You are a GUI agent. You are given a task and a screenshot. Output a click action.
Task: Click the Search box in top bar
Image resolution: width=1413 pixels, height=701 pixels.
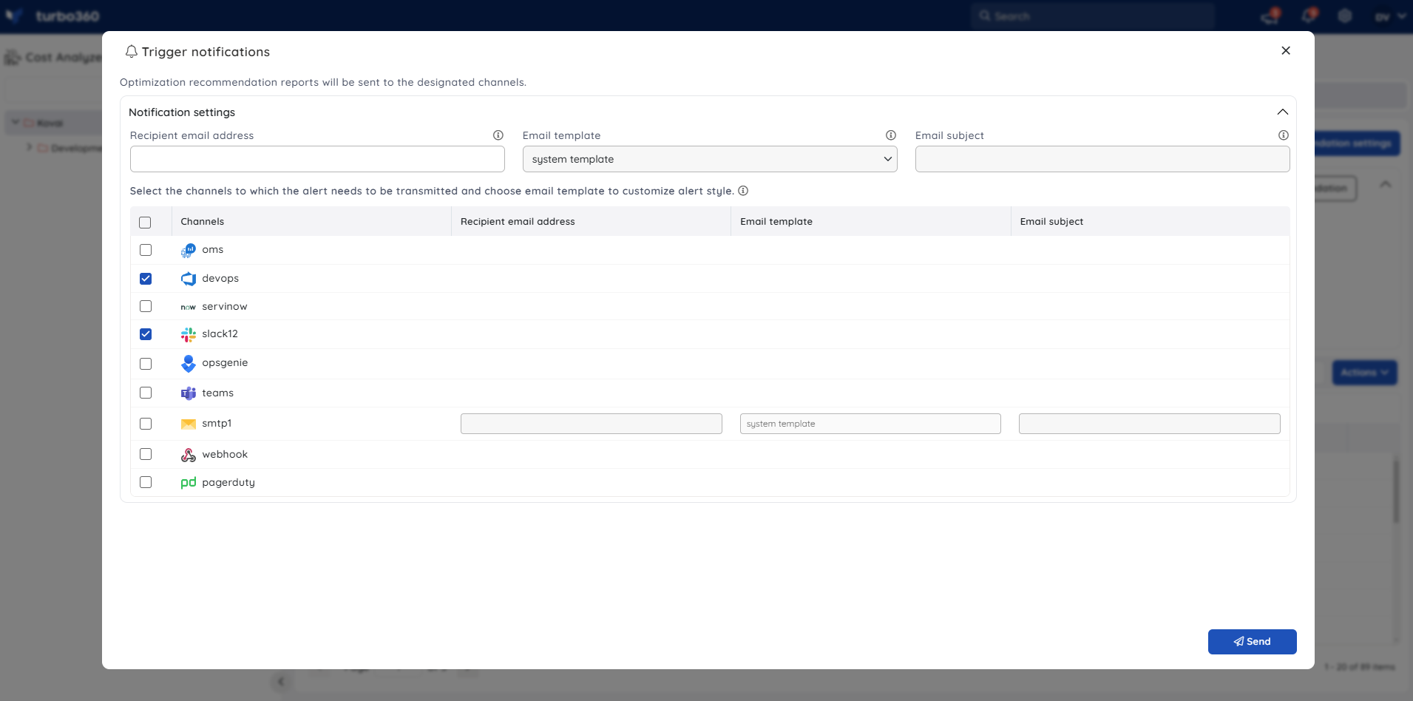1093,16
